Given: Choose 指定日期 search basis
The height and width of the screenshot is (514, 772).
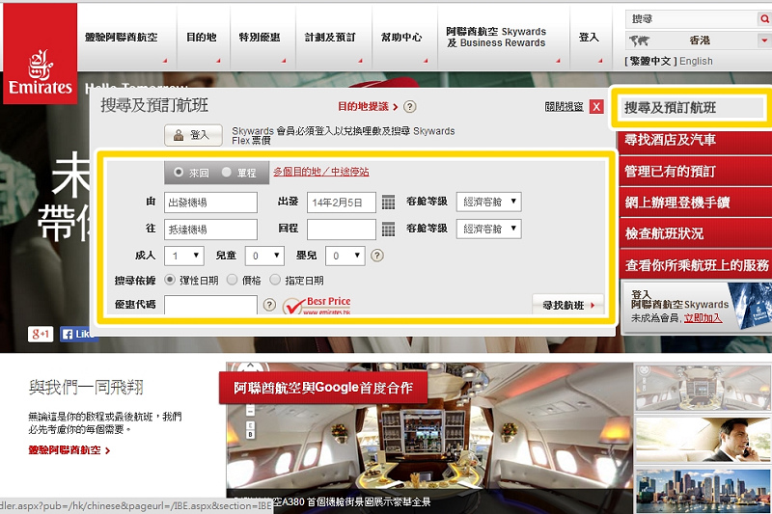Looking at the screenshot, I should click(275, 280).
